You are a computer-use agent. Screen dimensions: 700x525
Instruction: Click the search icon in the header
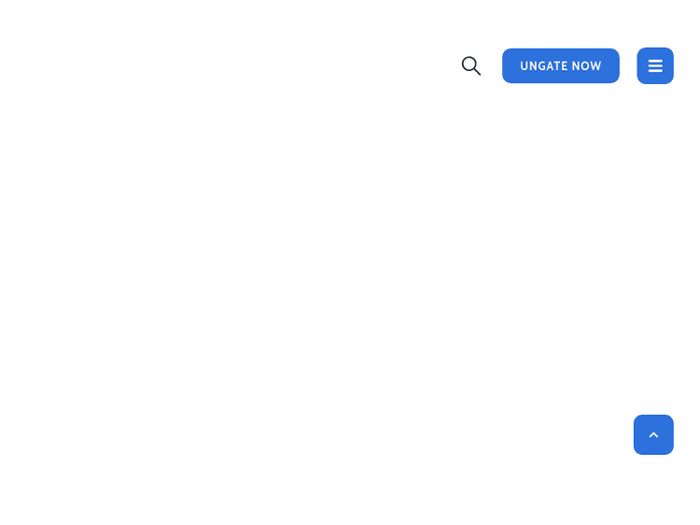click(x=471, y=66)
